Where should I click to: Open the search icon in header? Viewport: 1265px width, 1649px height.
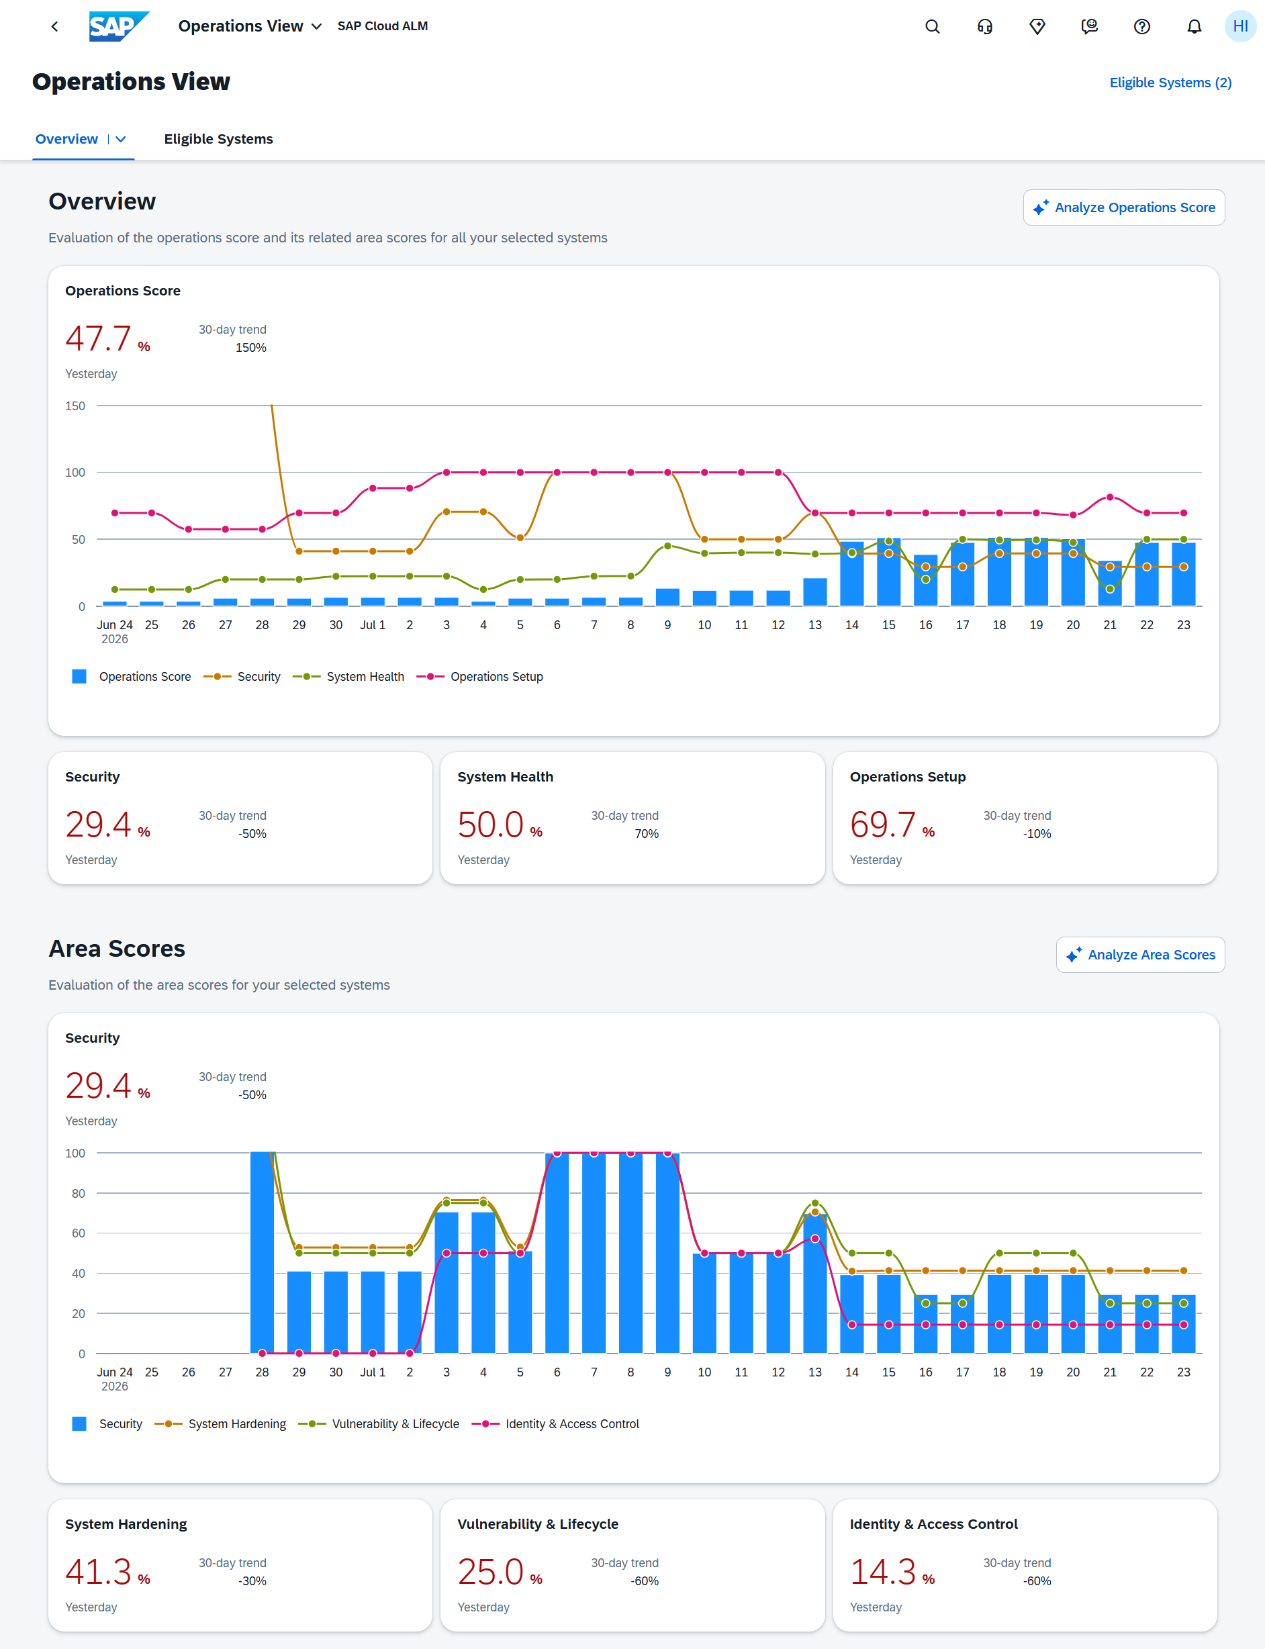(x=932, y=26)
